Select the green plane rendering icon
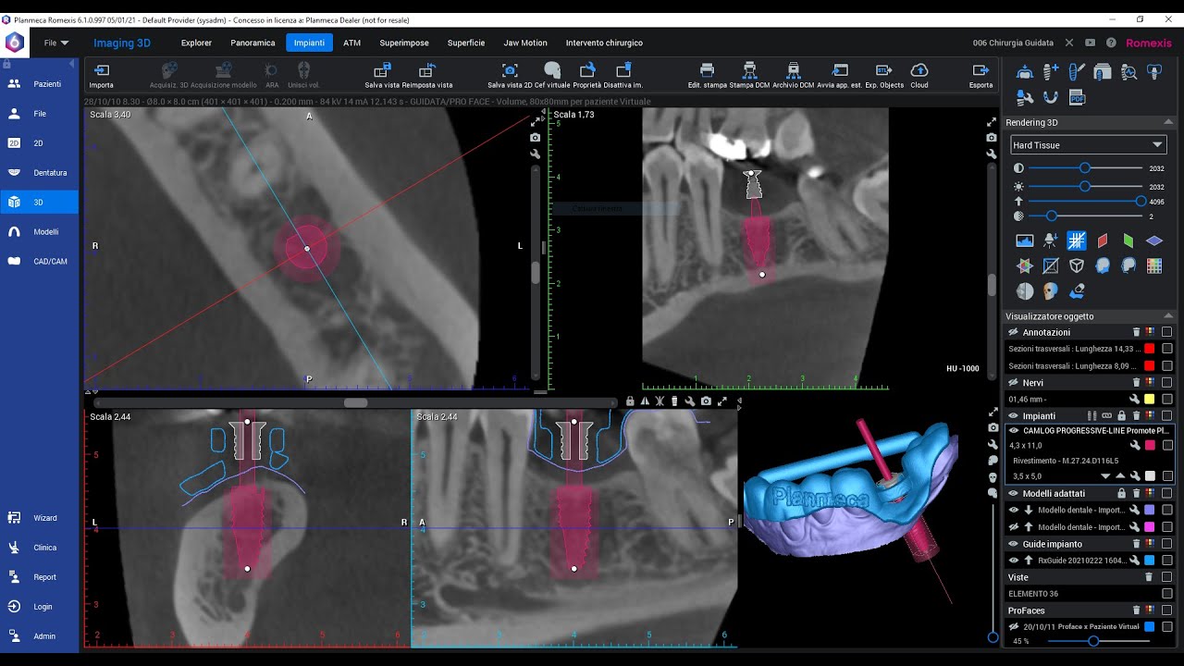 coord(1128,240)
